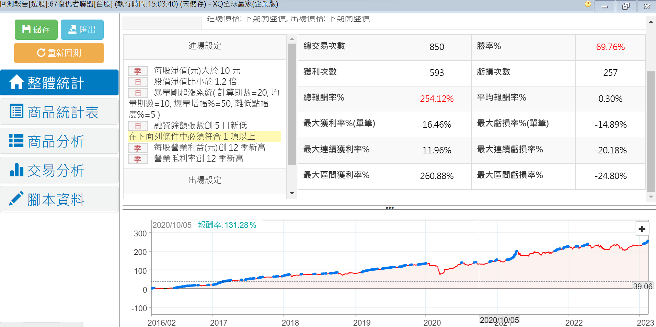
Task: Open 商品分析 list view
Action: coord(59,141)
